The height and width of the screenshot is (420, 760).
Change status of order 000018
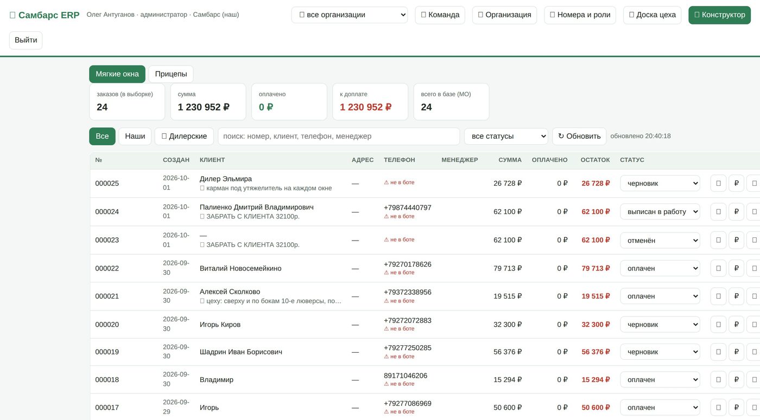tap(660, 379)
